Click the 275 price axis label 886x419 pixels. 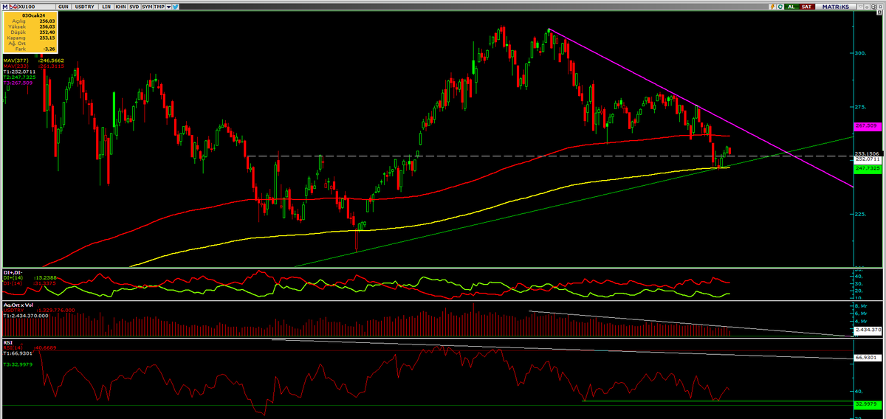click(861, 106)
